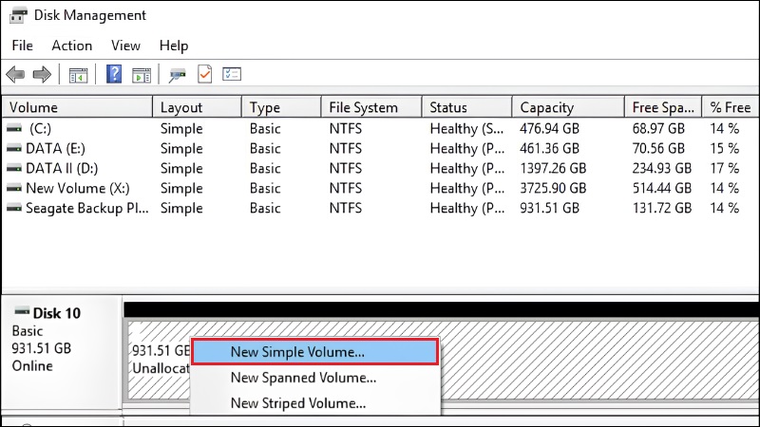Click the Back arrow toolbar icon
Image resolution: width=760 pixels, height=427 pixels.
15,75
